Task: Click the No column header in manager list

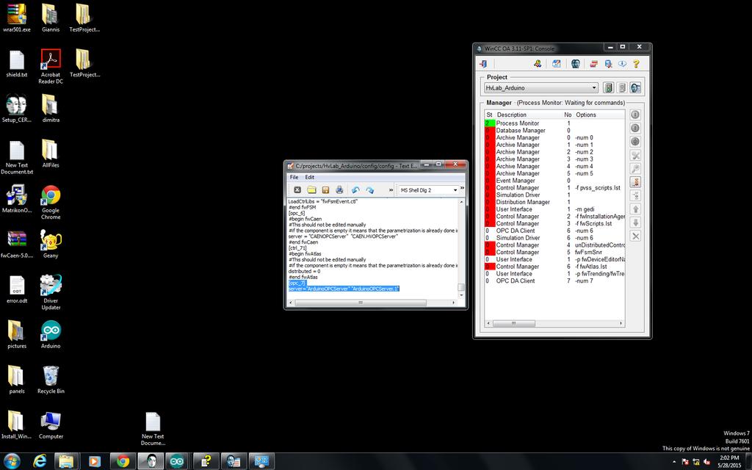Action: point(568,115)
